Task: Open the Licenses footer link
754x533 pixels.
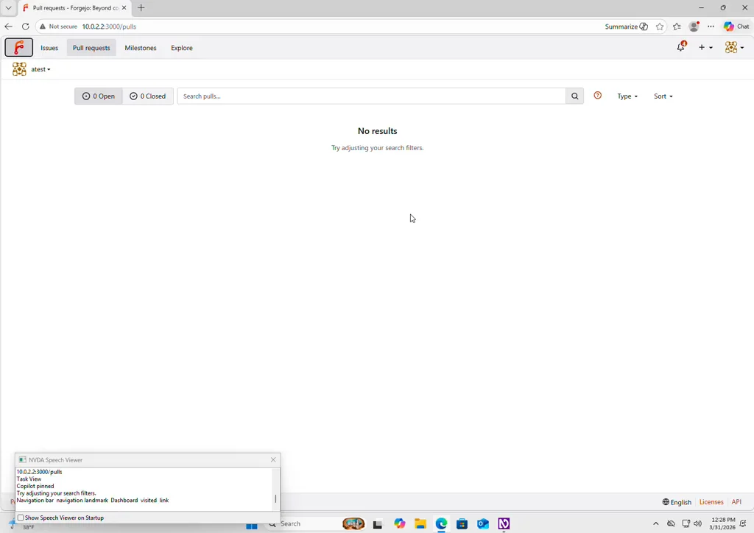Action: (x=711, y=502)
